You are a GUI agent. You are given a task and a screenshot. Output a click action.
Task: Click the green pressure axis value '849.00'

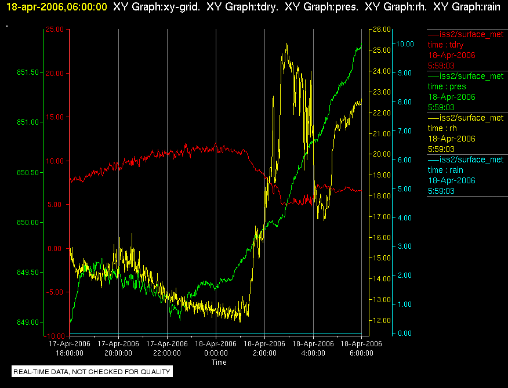28,322
